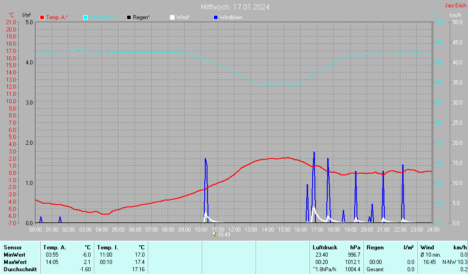The image size is (468, 274).
Task: Click the '24:00' time axis label
Action: coord(433,230)
